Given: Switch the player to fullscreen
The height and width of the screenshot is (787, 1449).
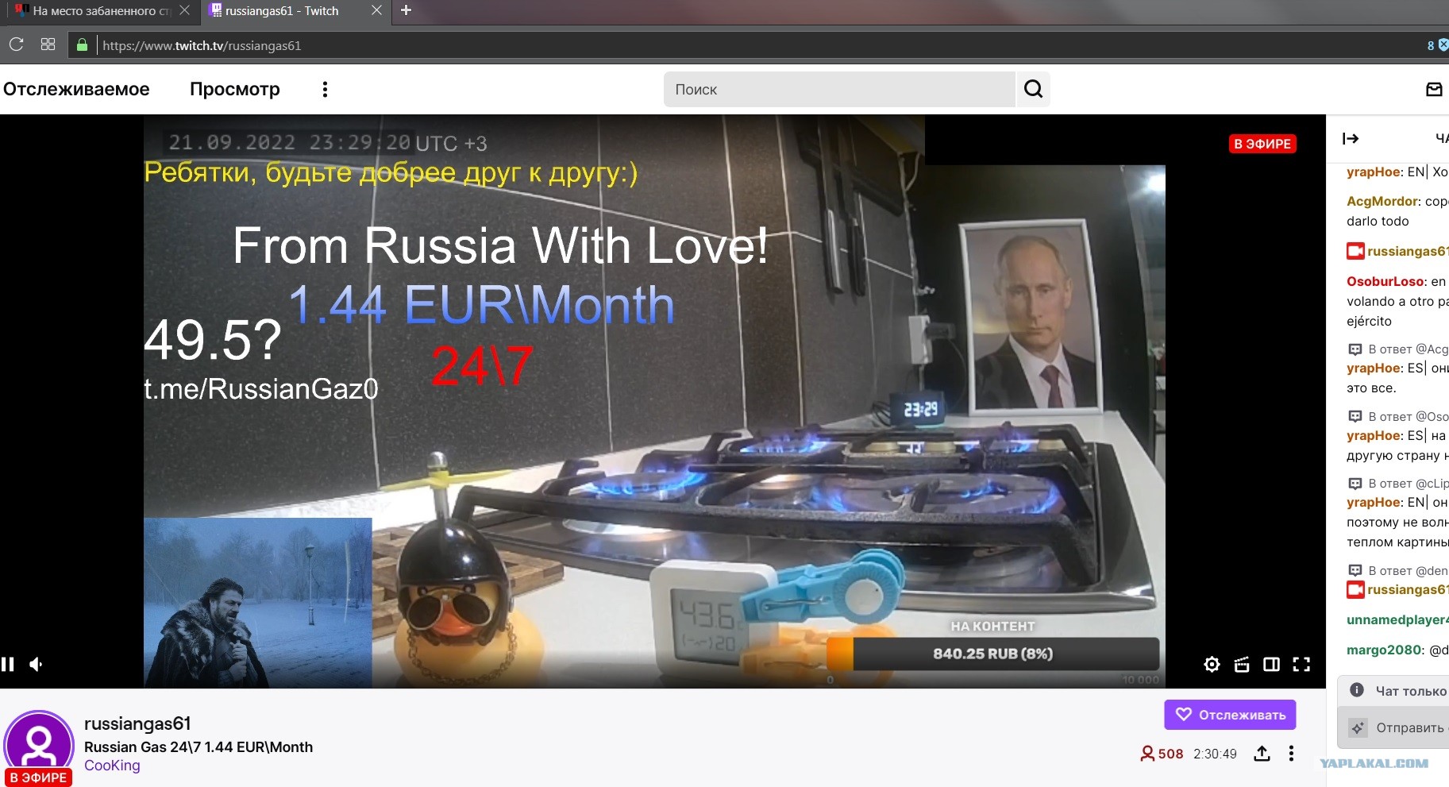Looking at the screenshot, I should pyautogui.click(x=1301, y=664).
